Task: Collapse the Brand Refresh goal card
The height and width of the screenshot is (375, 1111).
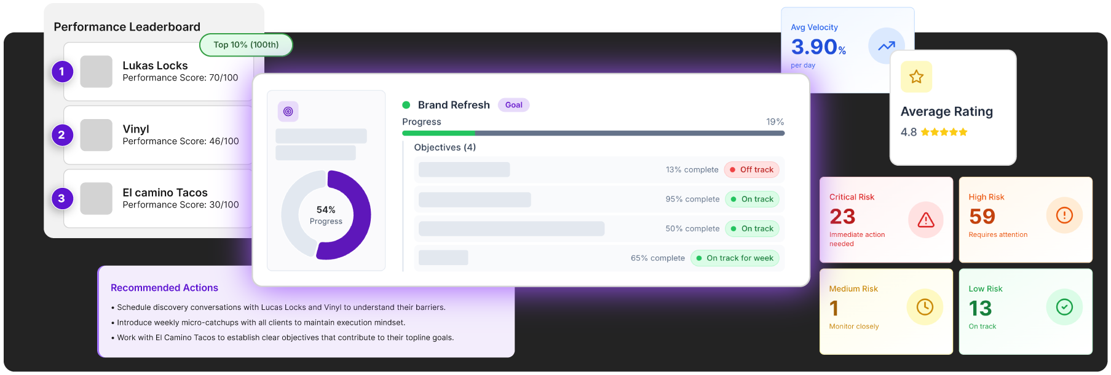Action: click(x=453, y=104)
